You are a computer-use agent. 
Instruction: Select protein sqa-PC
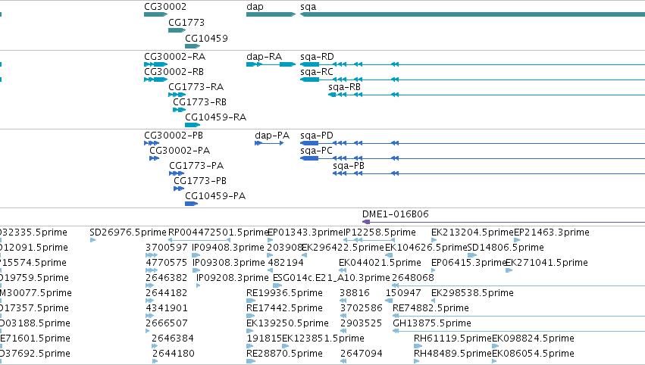pos(473,158)
